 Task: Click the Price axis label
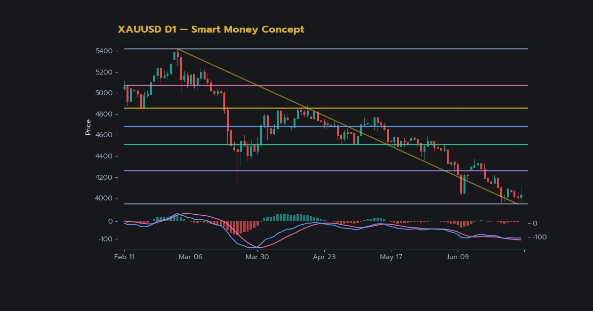88,127
